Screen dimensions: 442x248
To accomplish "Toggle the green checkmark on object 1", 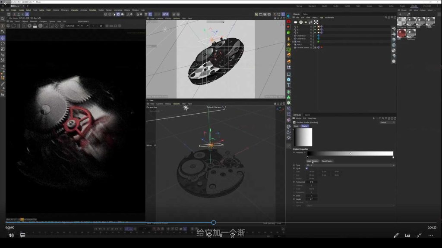I will [315, 32].
